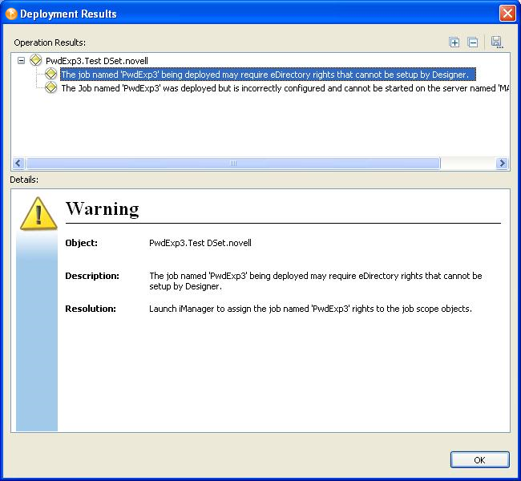Click the 'Description:' field label
The height and width of the screenshot is (481, 521).
pos(92,276)
